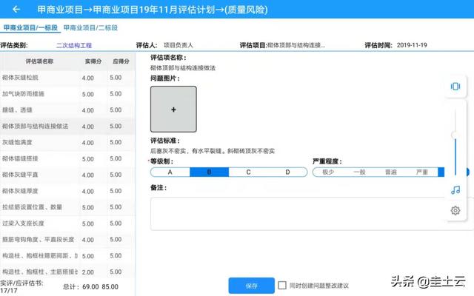Add a problem photo with plus box
This screenshot has width=474, height=296.
173,110
